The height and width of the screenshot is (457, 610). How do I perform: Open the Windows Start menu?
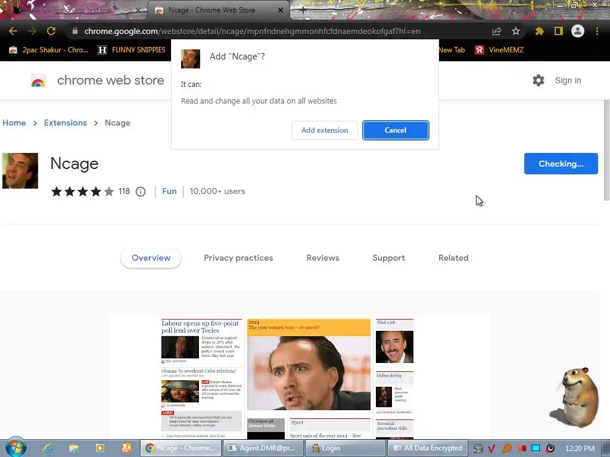coord(16,447)
